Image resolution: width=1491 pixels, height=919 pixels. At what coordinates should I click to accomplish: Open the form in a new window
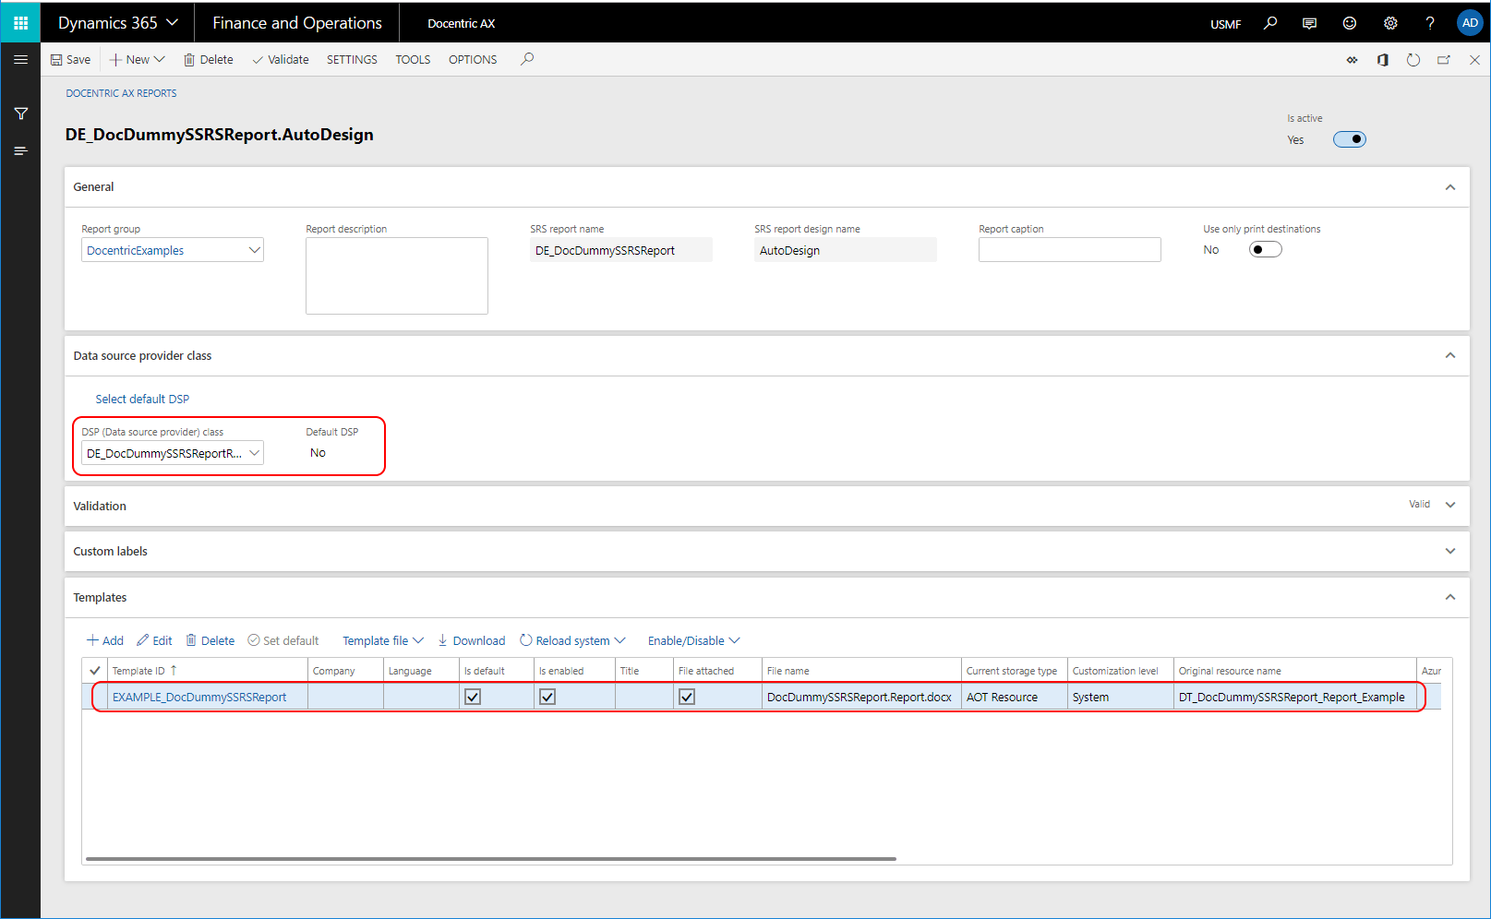(x=1444, y=60)
